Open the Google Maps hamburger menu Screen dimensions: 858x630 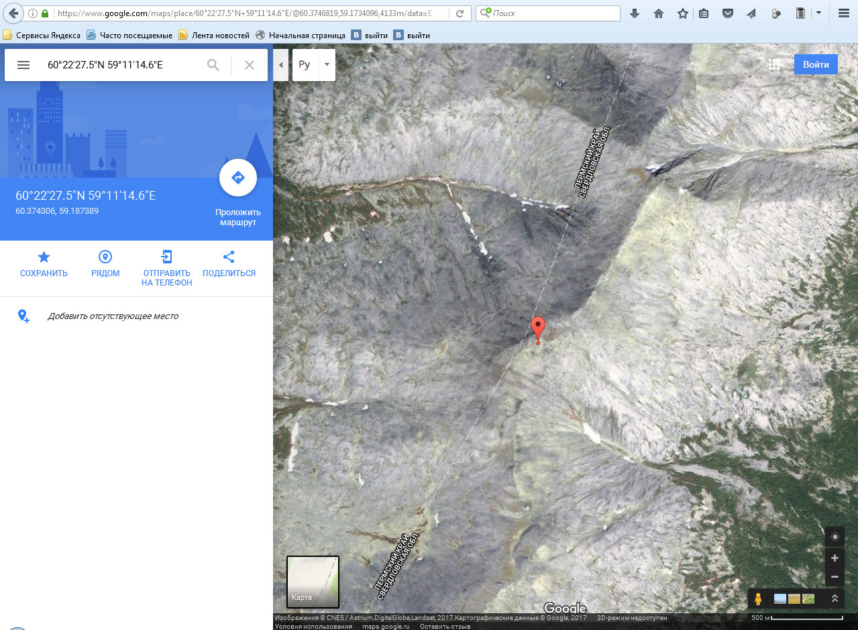pyautogui.click(x=23, y=65)
